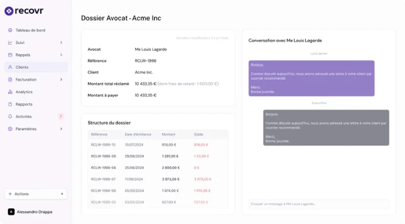The width and height of the screenshot is (405, 224).
Task: Click the Analytics bar chart icon
Action: point(10,92)
